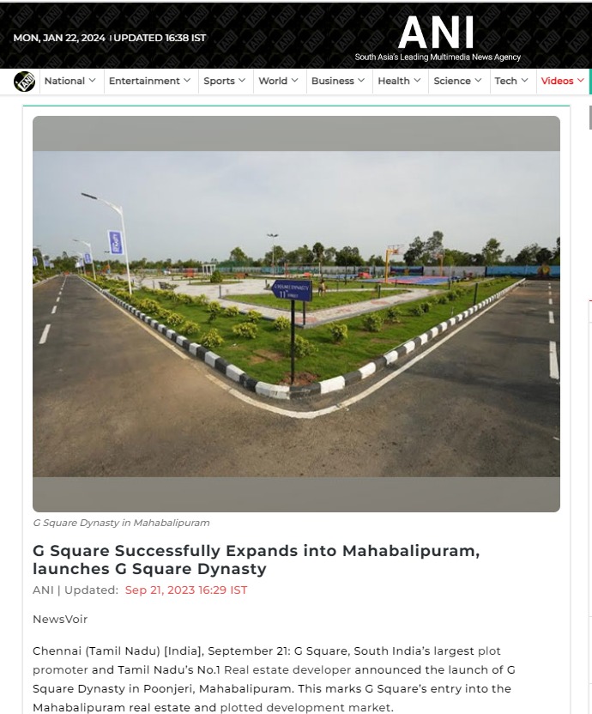Open the Science chevron arrow
592x714 pixels.
pyautogui.click(x=478, y=81)
